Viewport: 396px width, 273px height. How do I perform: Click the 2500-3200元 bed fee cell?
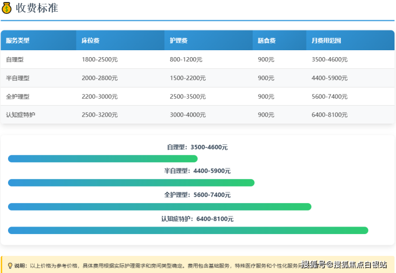100,115
